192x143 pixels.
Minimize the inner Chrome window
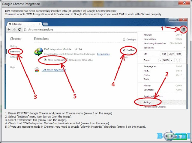tap(171, 20)
